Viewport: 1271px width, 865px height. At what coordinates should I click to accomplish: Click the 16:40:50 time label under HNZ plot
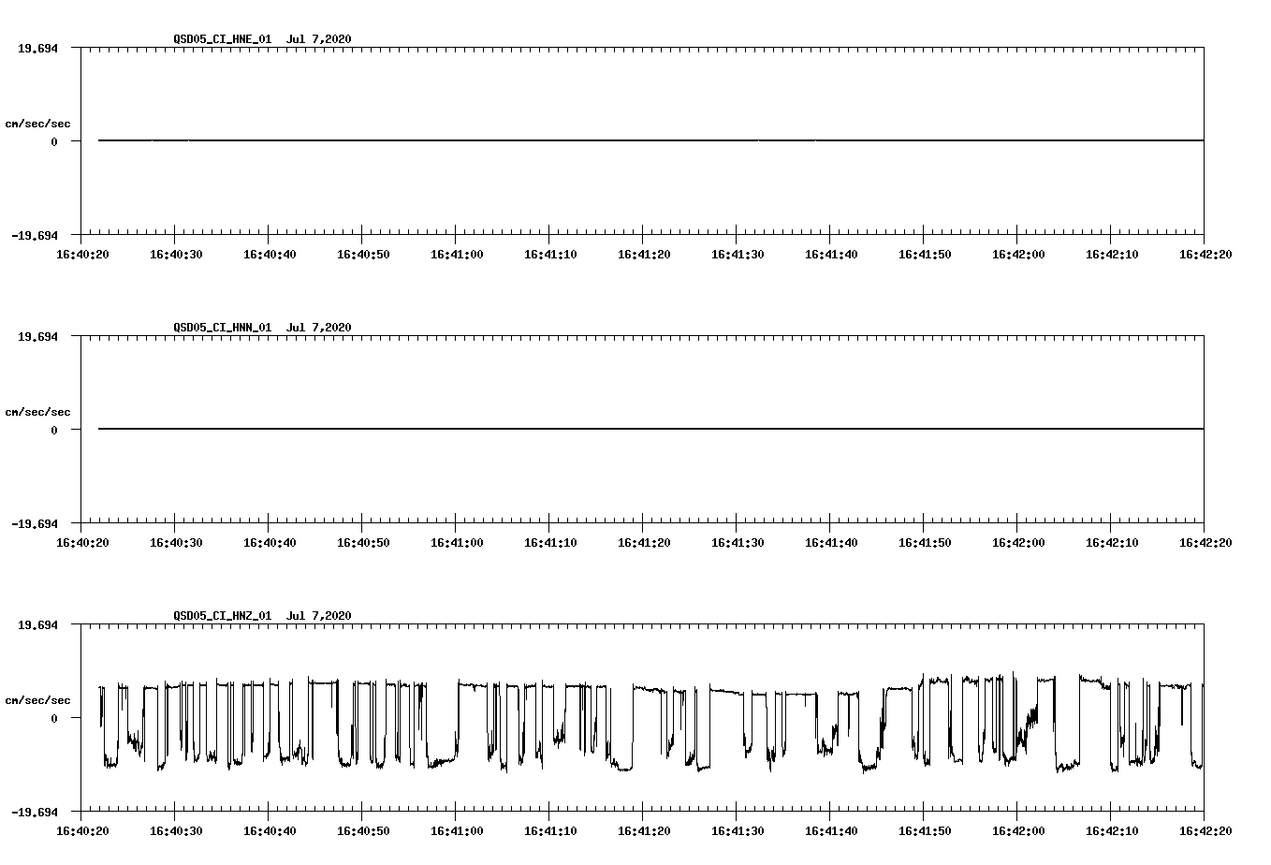coord(363,831)
